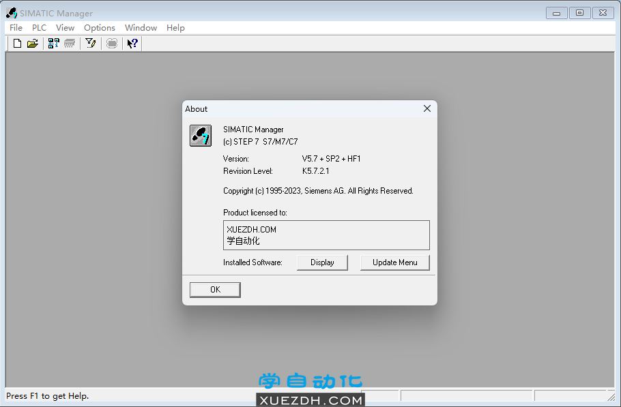Maximize the SIMATIC Manager window
The image size is (621, 407).
(x=579, y=13)
